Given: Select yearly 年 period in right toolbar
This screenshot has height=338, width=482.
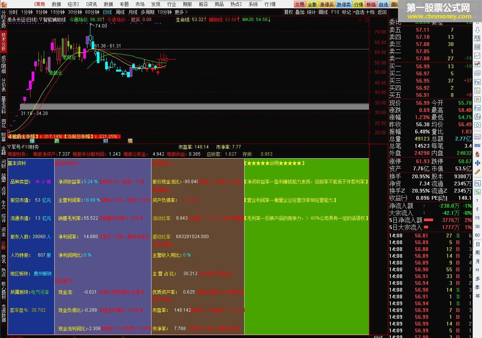Looking at the screenshot, I should click(x=477, y=296).
